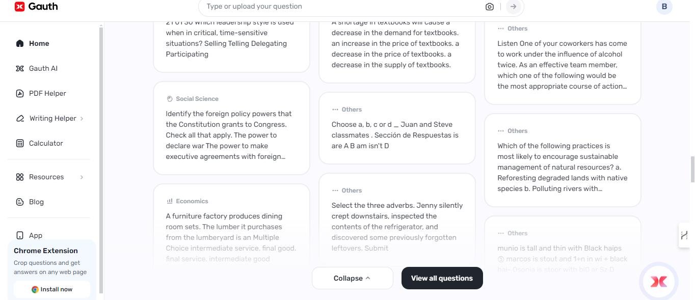Click the Gauth logo
This screenshot has height=300, width=695.
36,7
